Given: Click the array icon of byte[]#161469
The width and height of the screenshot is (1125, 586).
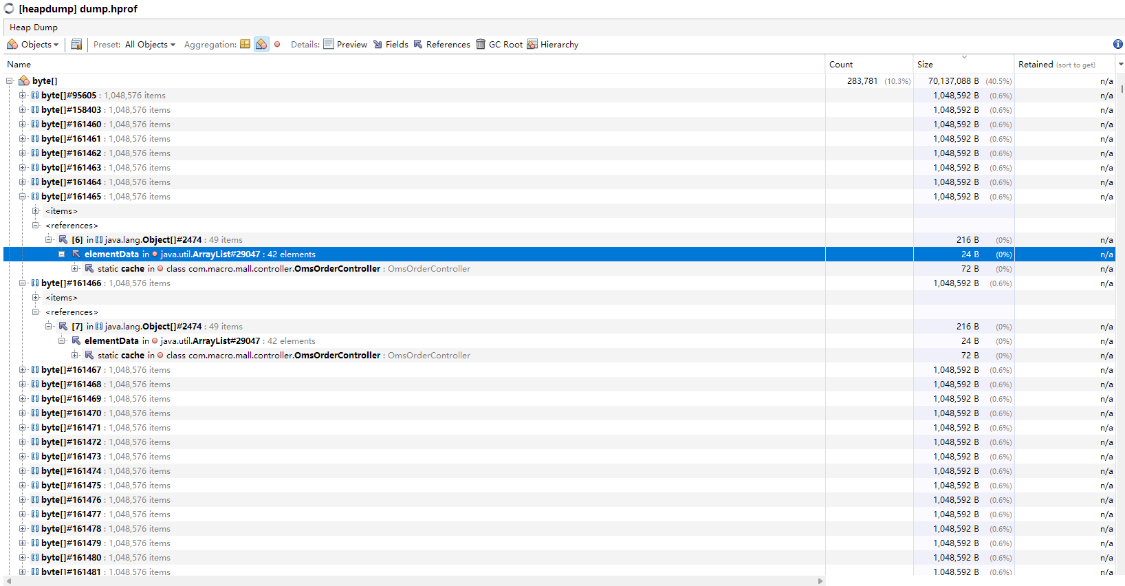Looking at the screenshot, I should pos(35,398).
